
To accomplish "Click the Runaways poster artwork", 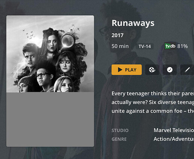I will (50, 54).
